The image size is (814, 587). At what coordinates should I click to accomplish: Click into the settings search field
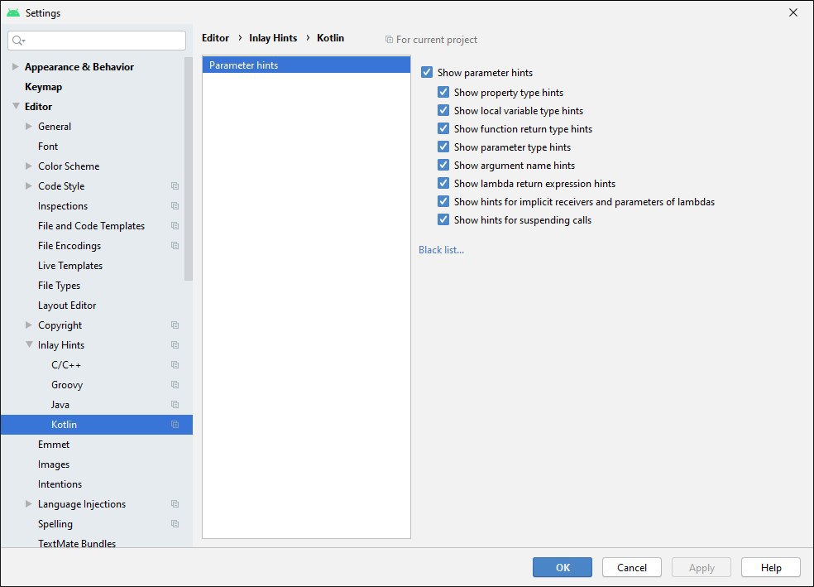[x=97, y=41]
